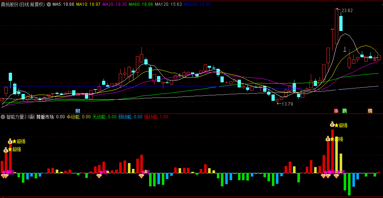
Task: Click the red 强动能: 1.00 value
Action: 156,117
